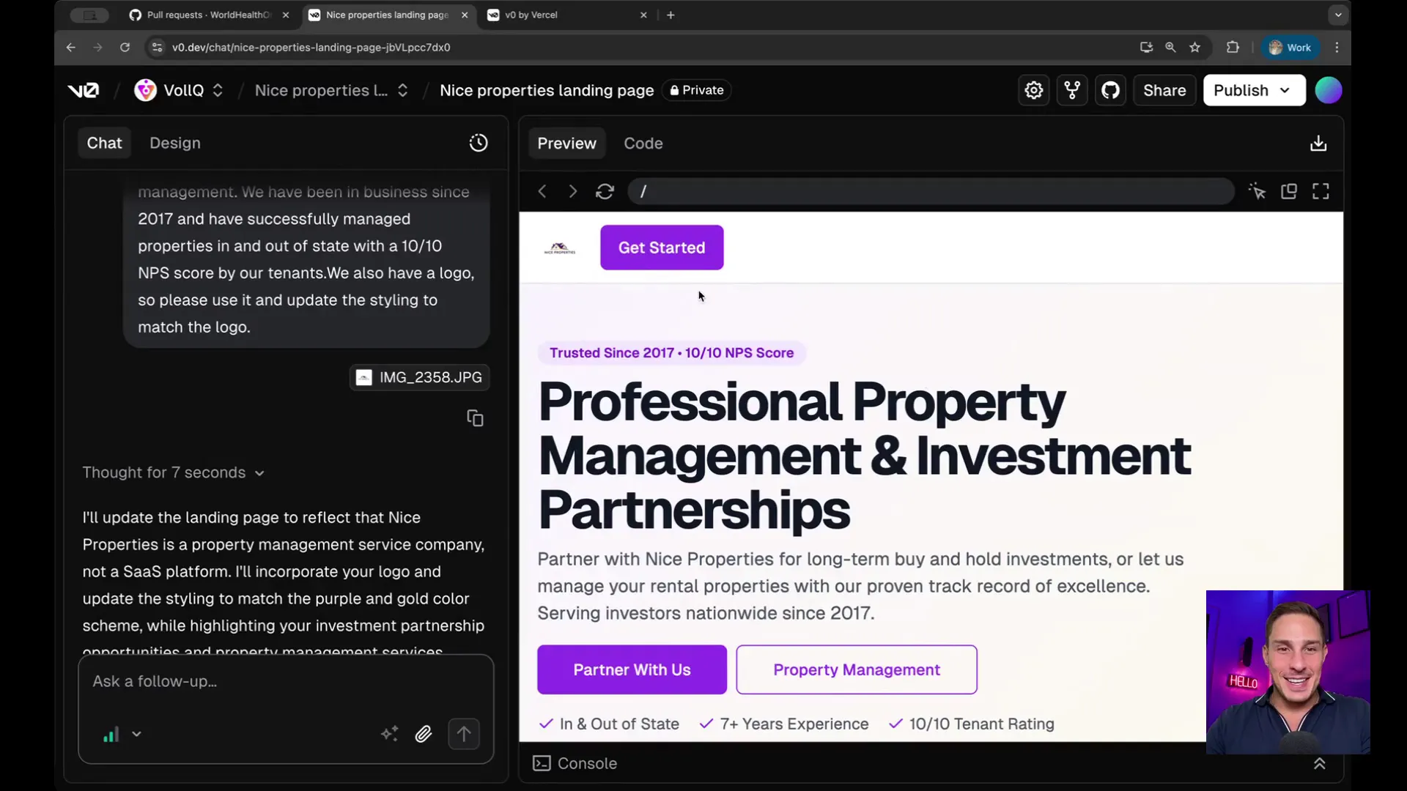Go forward in preview navigation

click(573, 191)
